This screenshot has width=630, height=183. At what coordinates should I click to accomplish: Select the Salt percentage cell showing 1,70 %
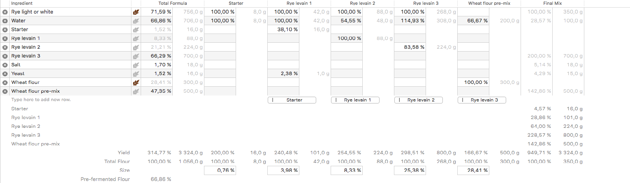coord(160,65)
